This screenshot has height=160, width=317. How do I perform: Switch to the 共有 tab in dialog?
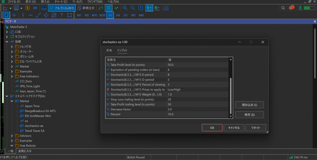tap(109, 50)
